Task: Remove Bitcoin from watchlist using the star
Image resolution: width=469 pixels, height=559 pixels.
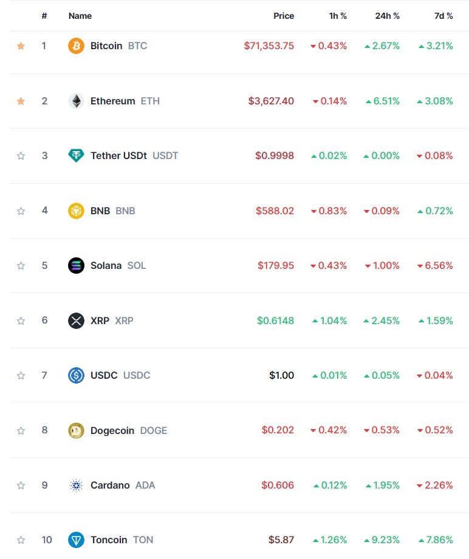Action: (21, 46)
